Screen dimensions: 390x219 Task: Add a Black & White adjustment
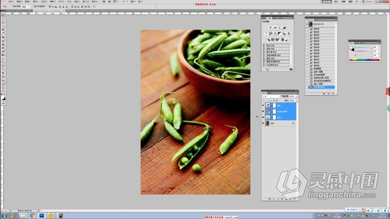coord(279,33)
